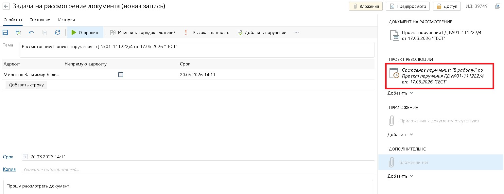Switch to the Состояние tab
Screen dimensions: 504x194
click(40, 20)
